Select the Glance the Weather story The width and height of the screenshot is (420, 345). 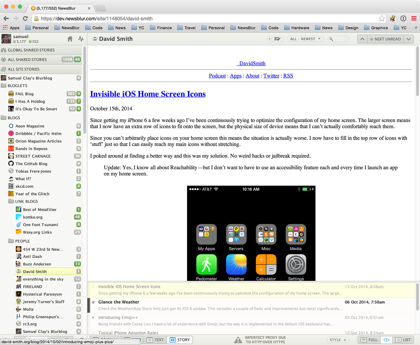coord(251,305)
